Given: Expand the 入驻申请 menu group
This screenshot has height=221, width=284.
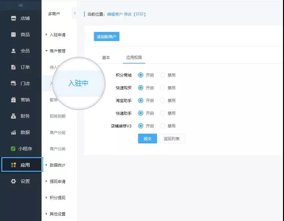Looking at the screenshot, I should tap(55, 35).
